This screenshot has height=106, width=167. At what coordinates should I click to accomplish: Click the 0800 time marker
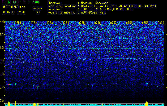click(x=161, y=23)
